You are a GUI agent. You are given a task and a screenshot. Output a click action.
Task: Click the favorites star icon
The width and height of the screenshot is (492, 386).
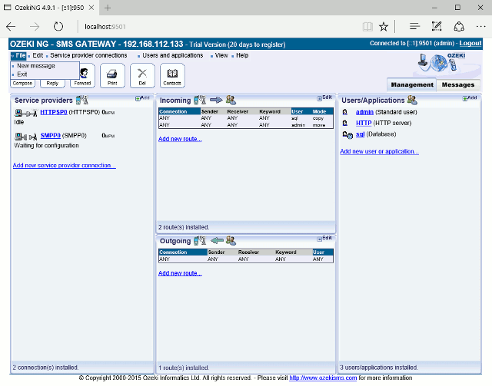click(384, 27)
